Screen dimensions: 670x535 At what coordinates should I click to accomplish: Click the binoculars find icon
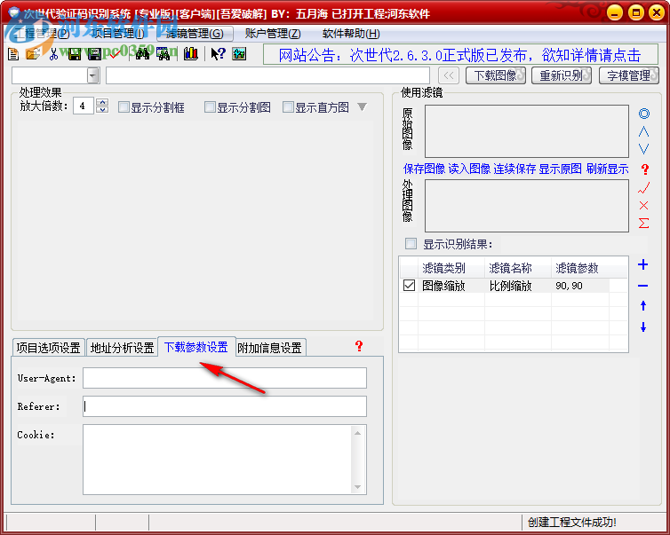coord(142,54)
